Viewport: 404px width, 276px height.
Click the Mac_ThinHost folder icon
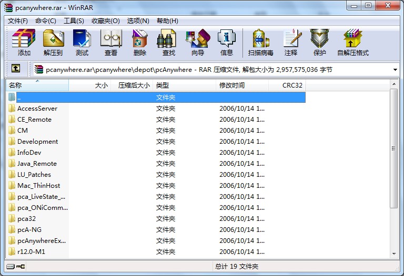point(12,186)
